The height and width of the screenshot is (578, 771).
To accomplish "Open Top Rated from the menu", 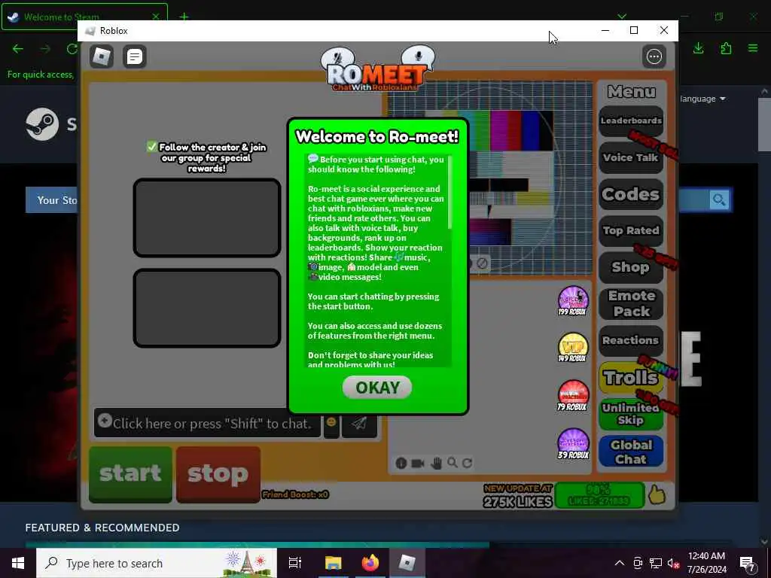I will pos(631,230).
